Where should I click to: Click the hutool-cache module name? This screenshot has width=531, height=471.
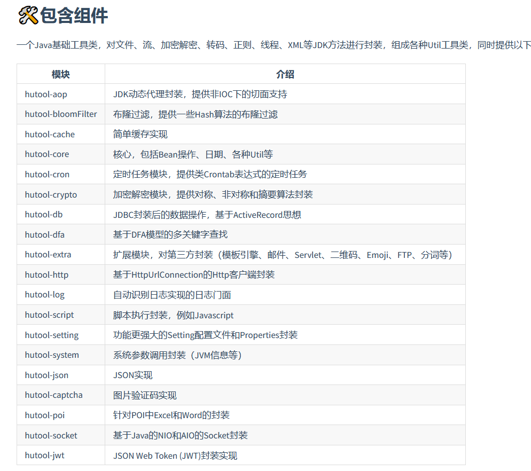click(48, 134)
